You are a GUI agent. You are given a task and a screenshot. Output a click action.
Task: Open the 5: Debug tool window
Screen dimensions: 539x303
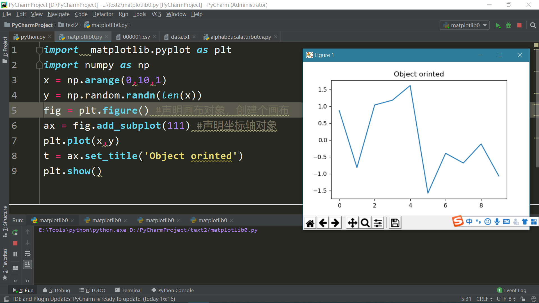pyautogui.click(x=56, y=290)
